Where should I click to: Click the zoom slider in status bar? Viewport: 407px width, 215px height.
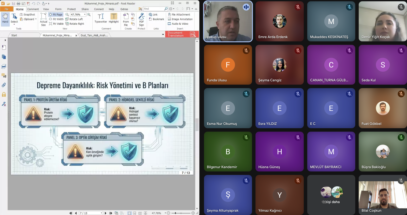(181, 213)
